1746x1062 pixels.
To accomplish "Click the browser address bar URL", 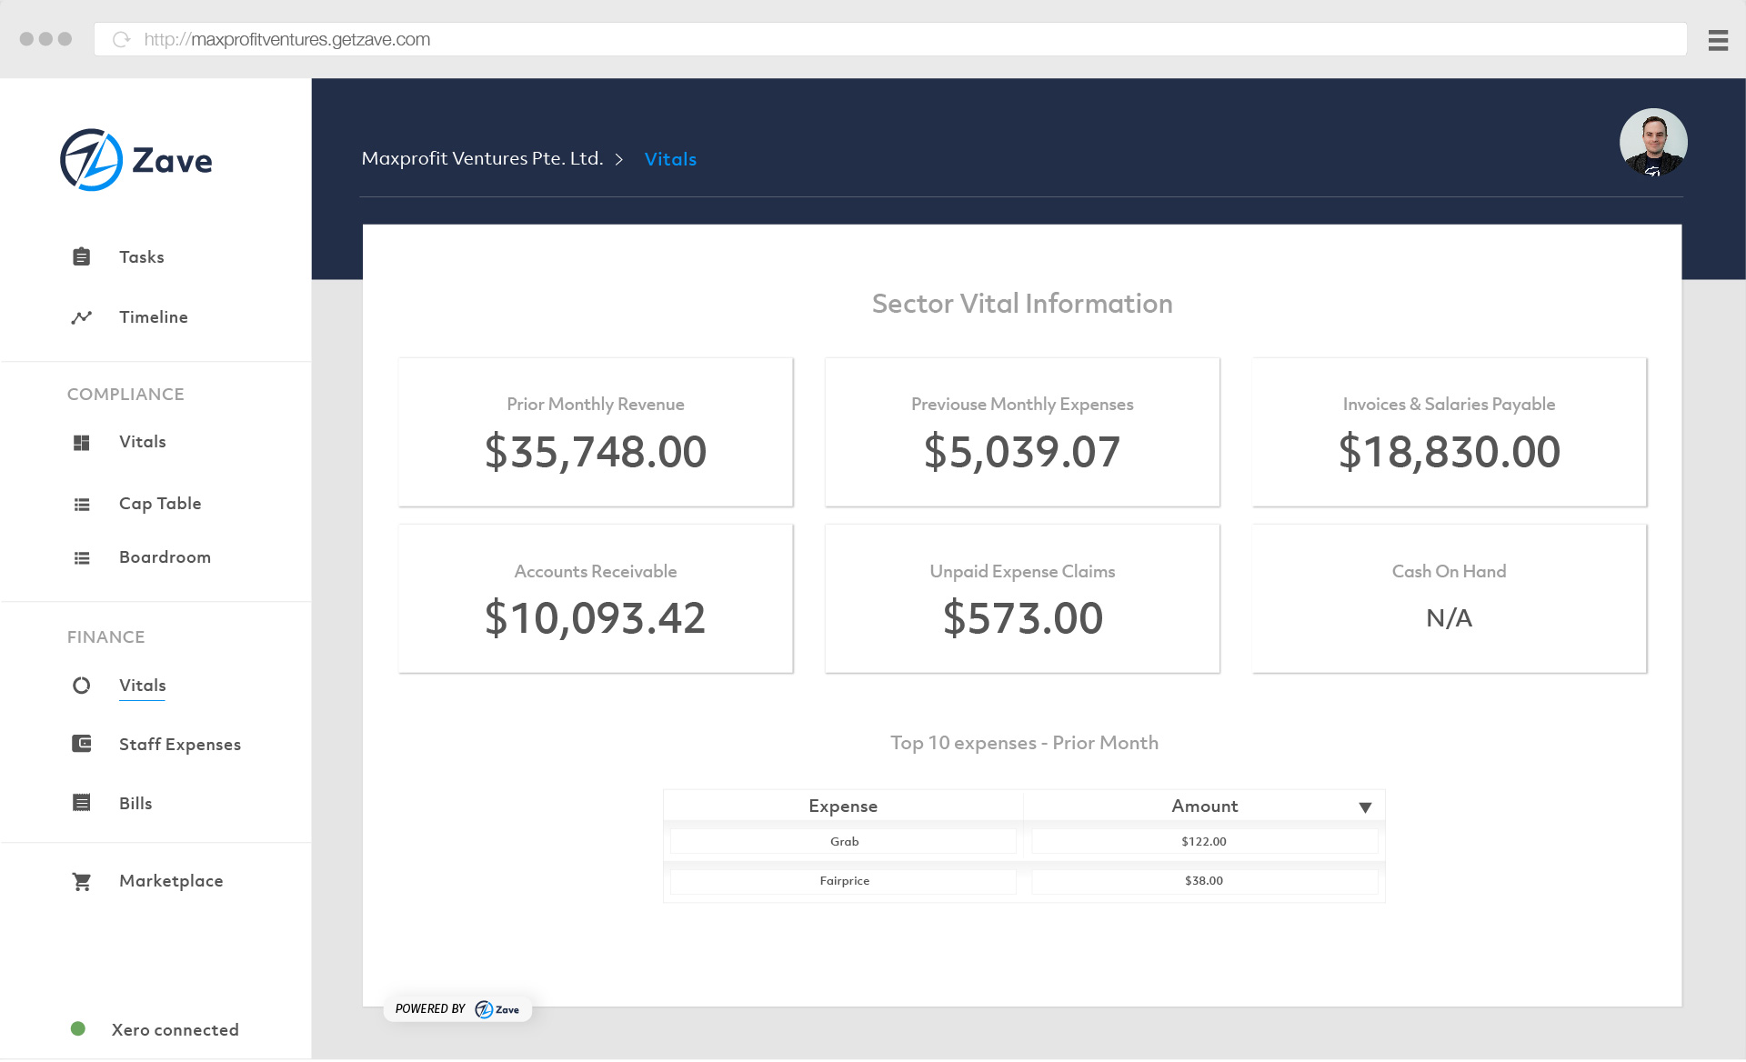I will tap(287, 40).
